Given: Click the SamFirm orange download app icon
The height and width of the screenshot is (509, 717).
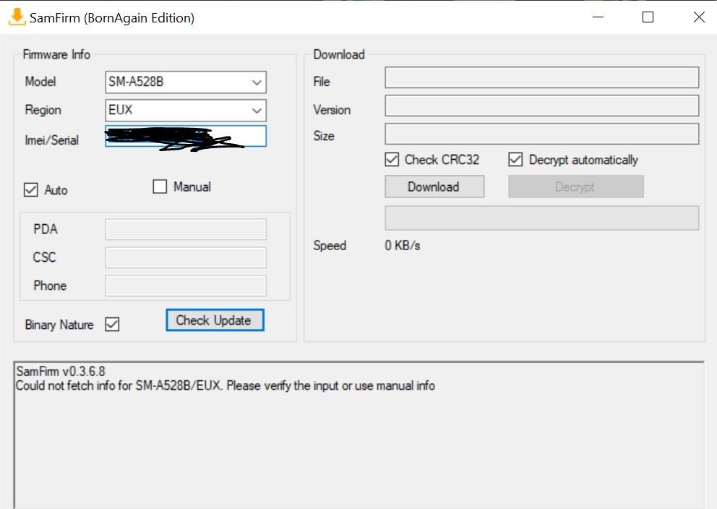Looking at the screenshot, I should coord(17,17).
